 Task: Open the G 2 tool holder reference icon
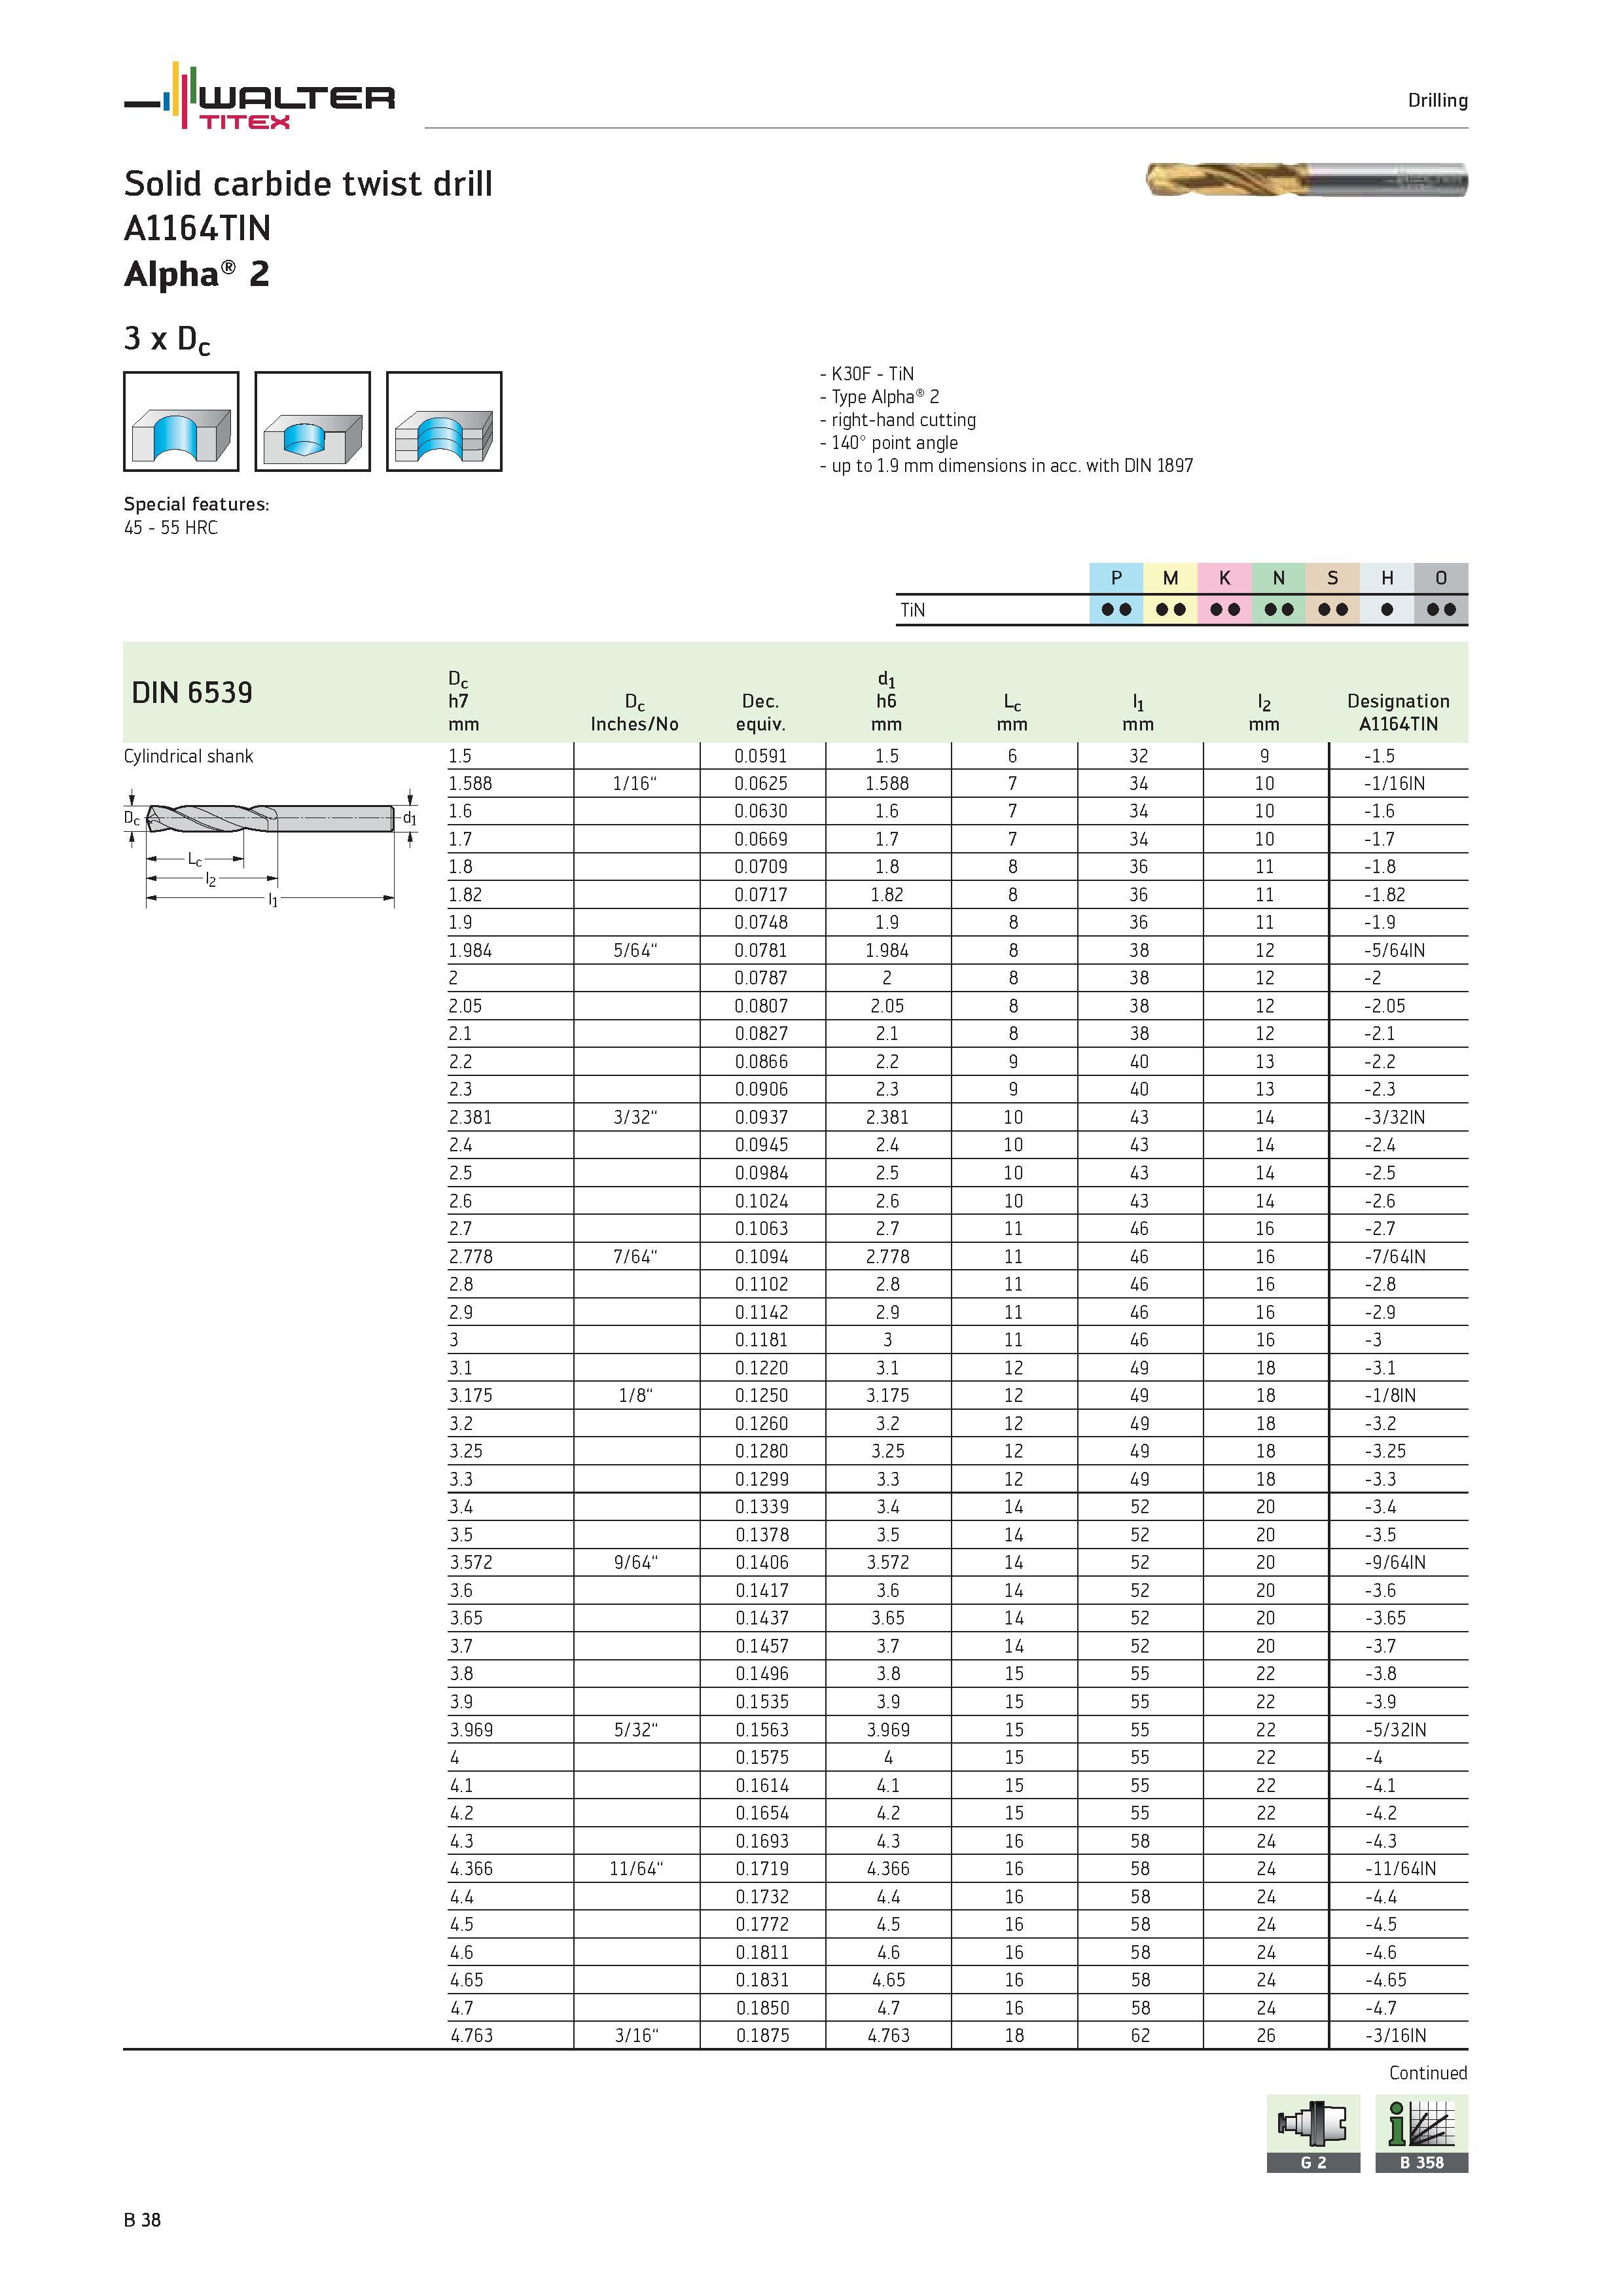point(1313,2133)
